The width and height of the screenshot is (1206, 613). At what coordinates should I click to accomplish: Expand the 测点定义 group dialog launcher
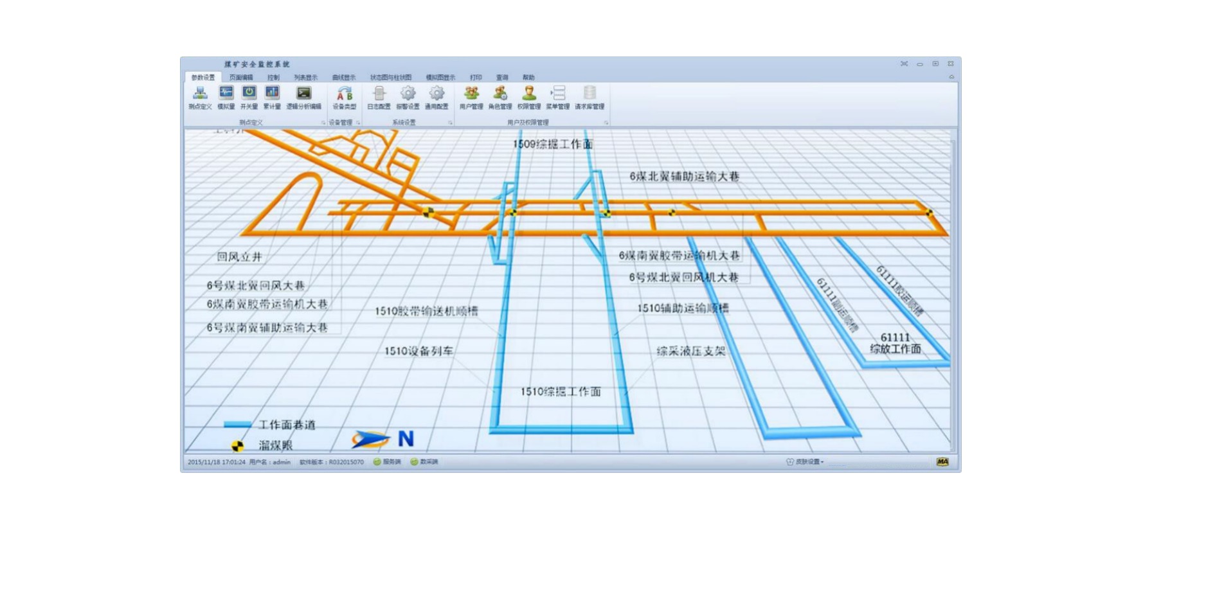pos(323,123)
